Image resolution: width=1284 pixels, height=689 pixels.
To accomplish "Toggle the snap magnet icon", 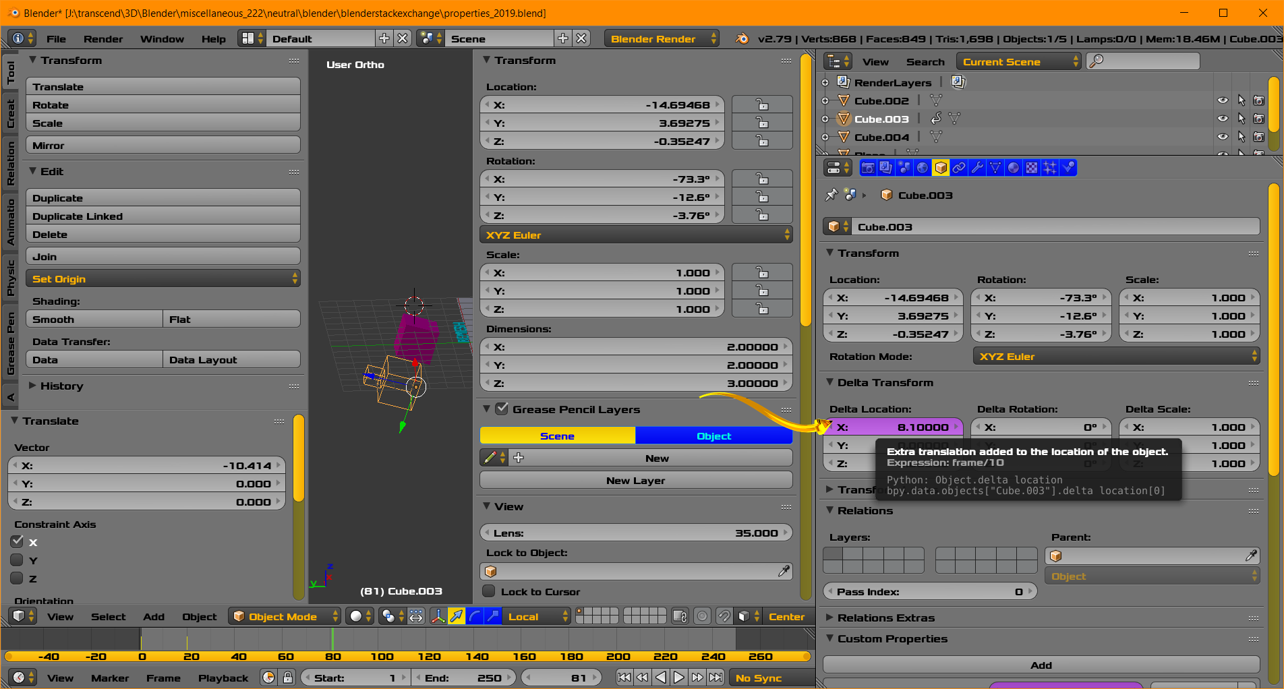I will click(724, 616).
